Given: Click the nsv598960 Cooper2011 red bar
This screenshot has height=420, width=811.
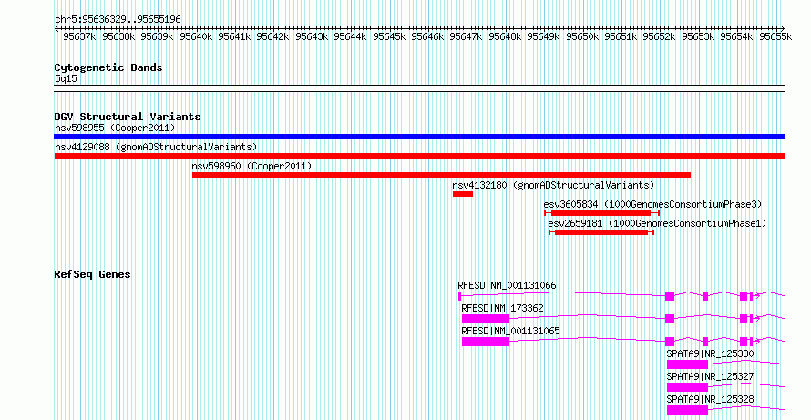Looking at the screenshot, I should pos(441,175).
